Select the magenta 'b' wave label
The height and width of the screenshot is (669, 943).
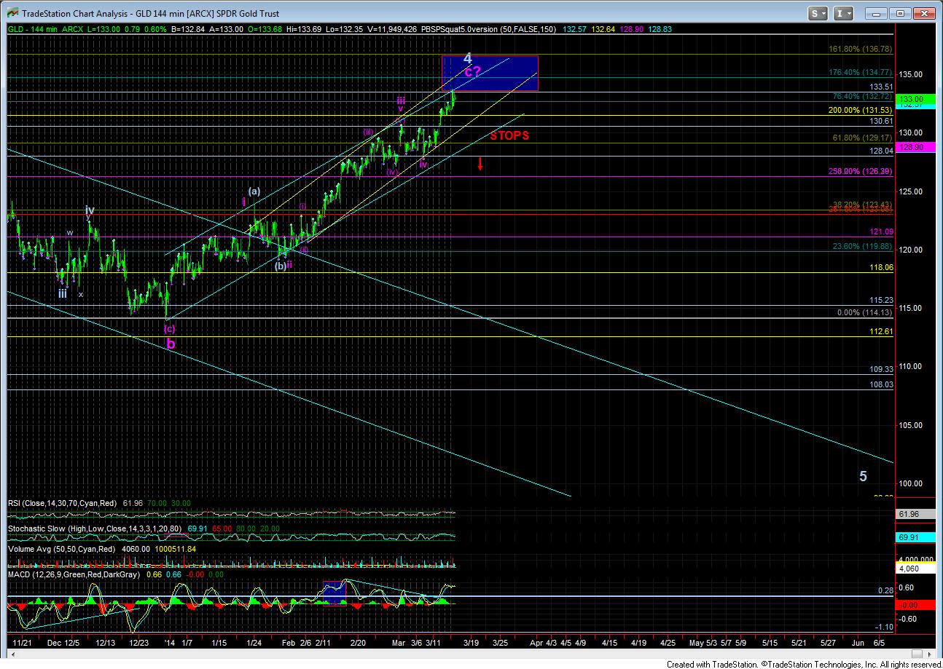171,344
